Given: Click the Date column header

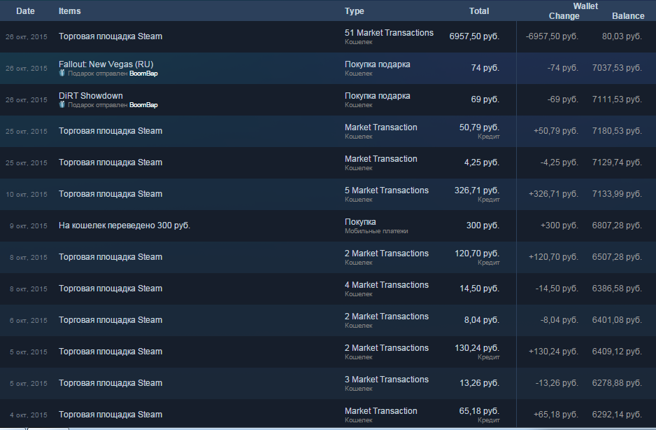Looking at the screenshot, I should (x=25, y=11).
